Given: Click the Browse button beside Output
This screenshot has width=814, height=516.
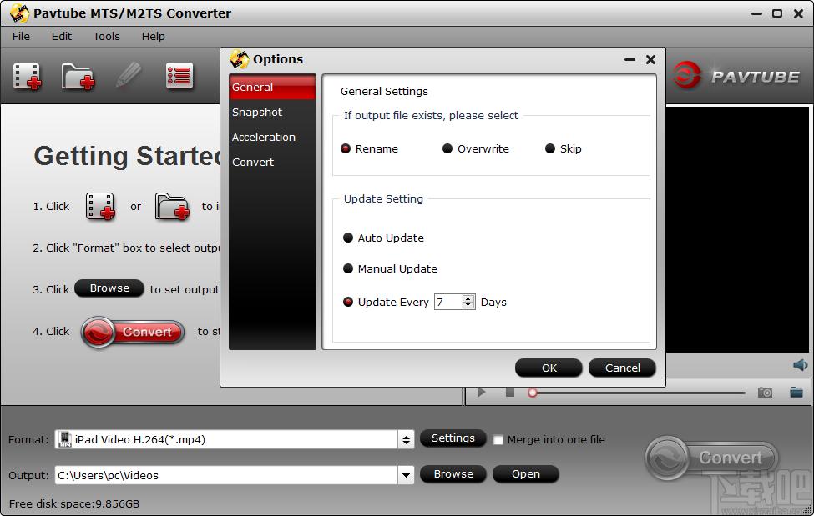Looking at the screenshot, I should point(453,474).
